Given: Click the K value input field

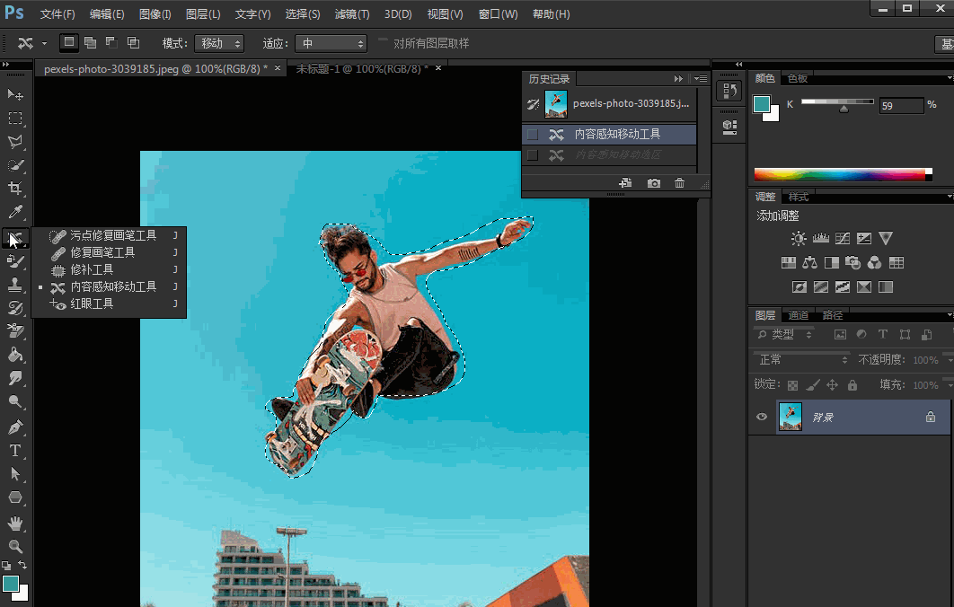Looking at the screenshot, I should pyautogui.click(x=900, y=106).
